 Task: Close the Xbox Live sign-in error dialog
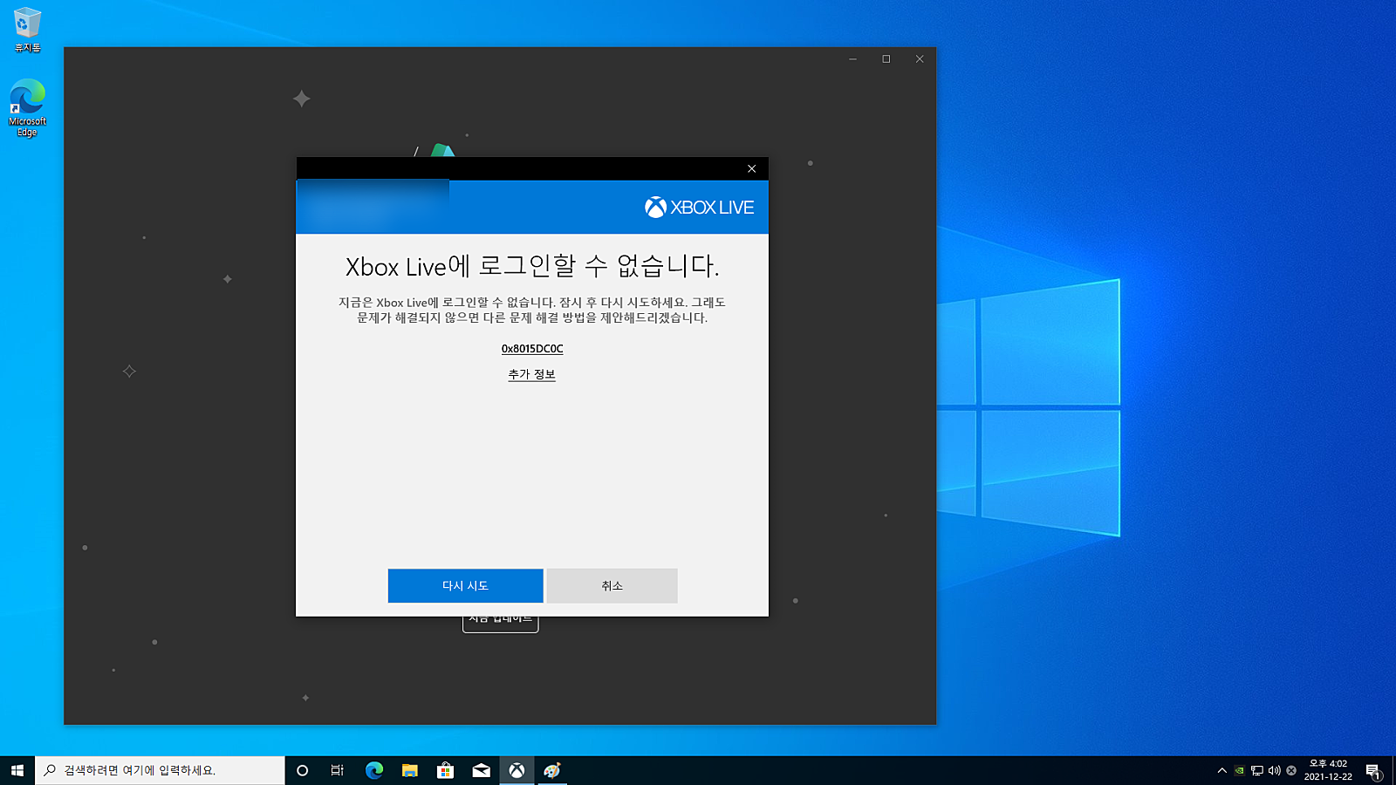[751, 168]
